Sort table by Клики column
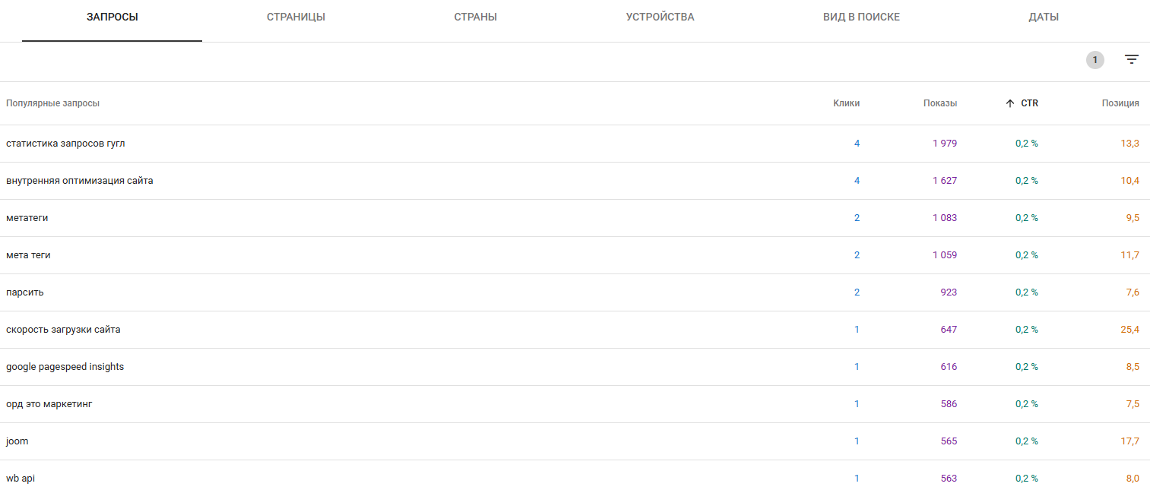The height and width of the screenshot is (493, 1150). pyautogui.click(x=846, y=103)
